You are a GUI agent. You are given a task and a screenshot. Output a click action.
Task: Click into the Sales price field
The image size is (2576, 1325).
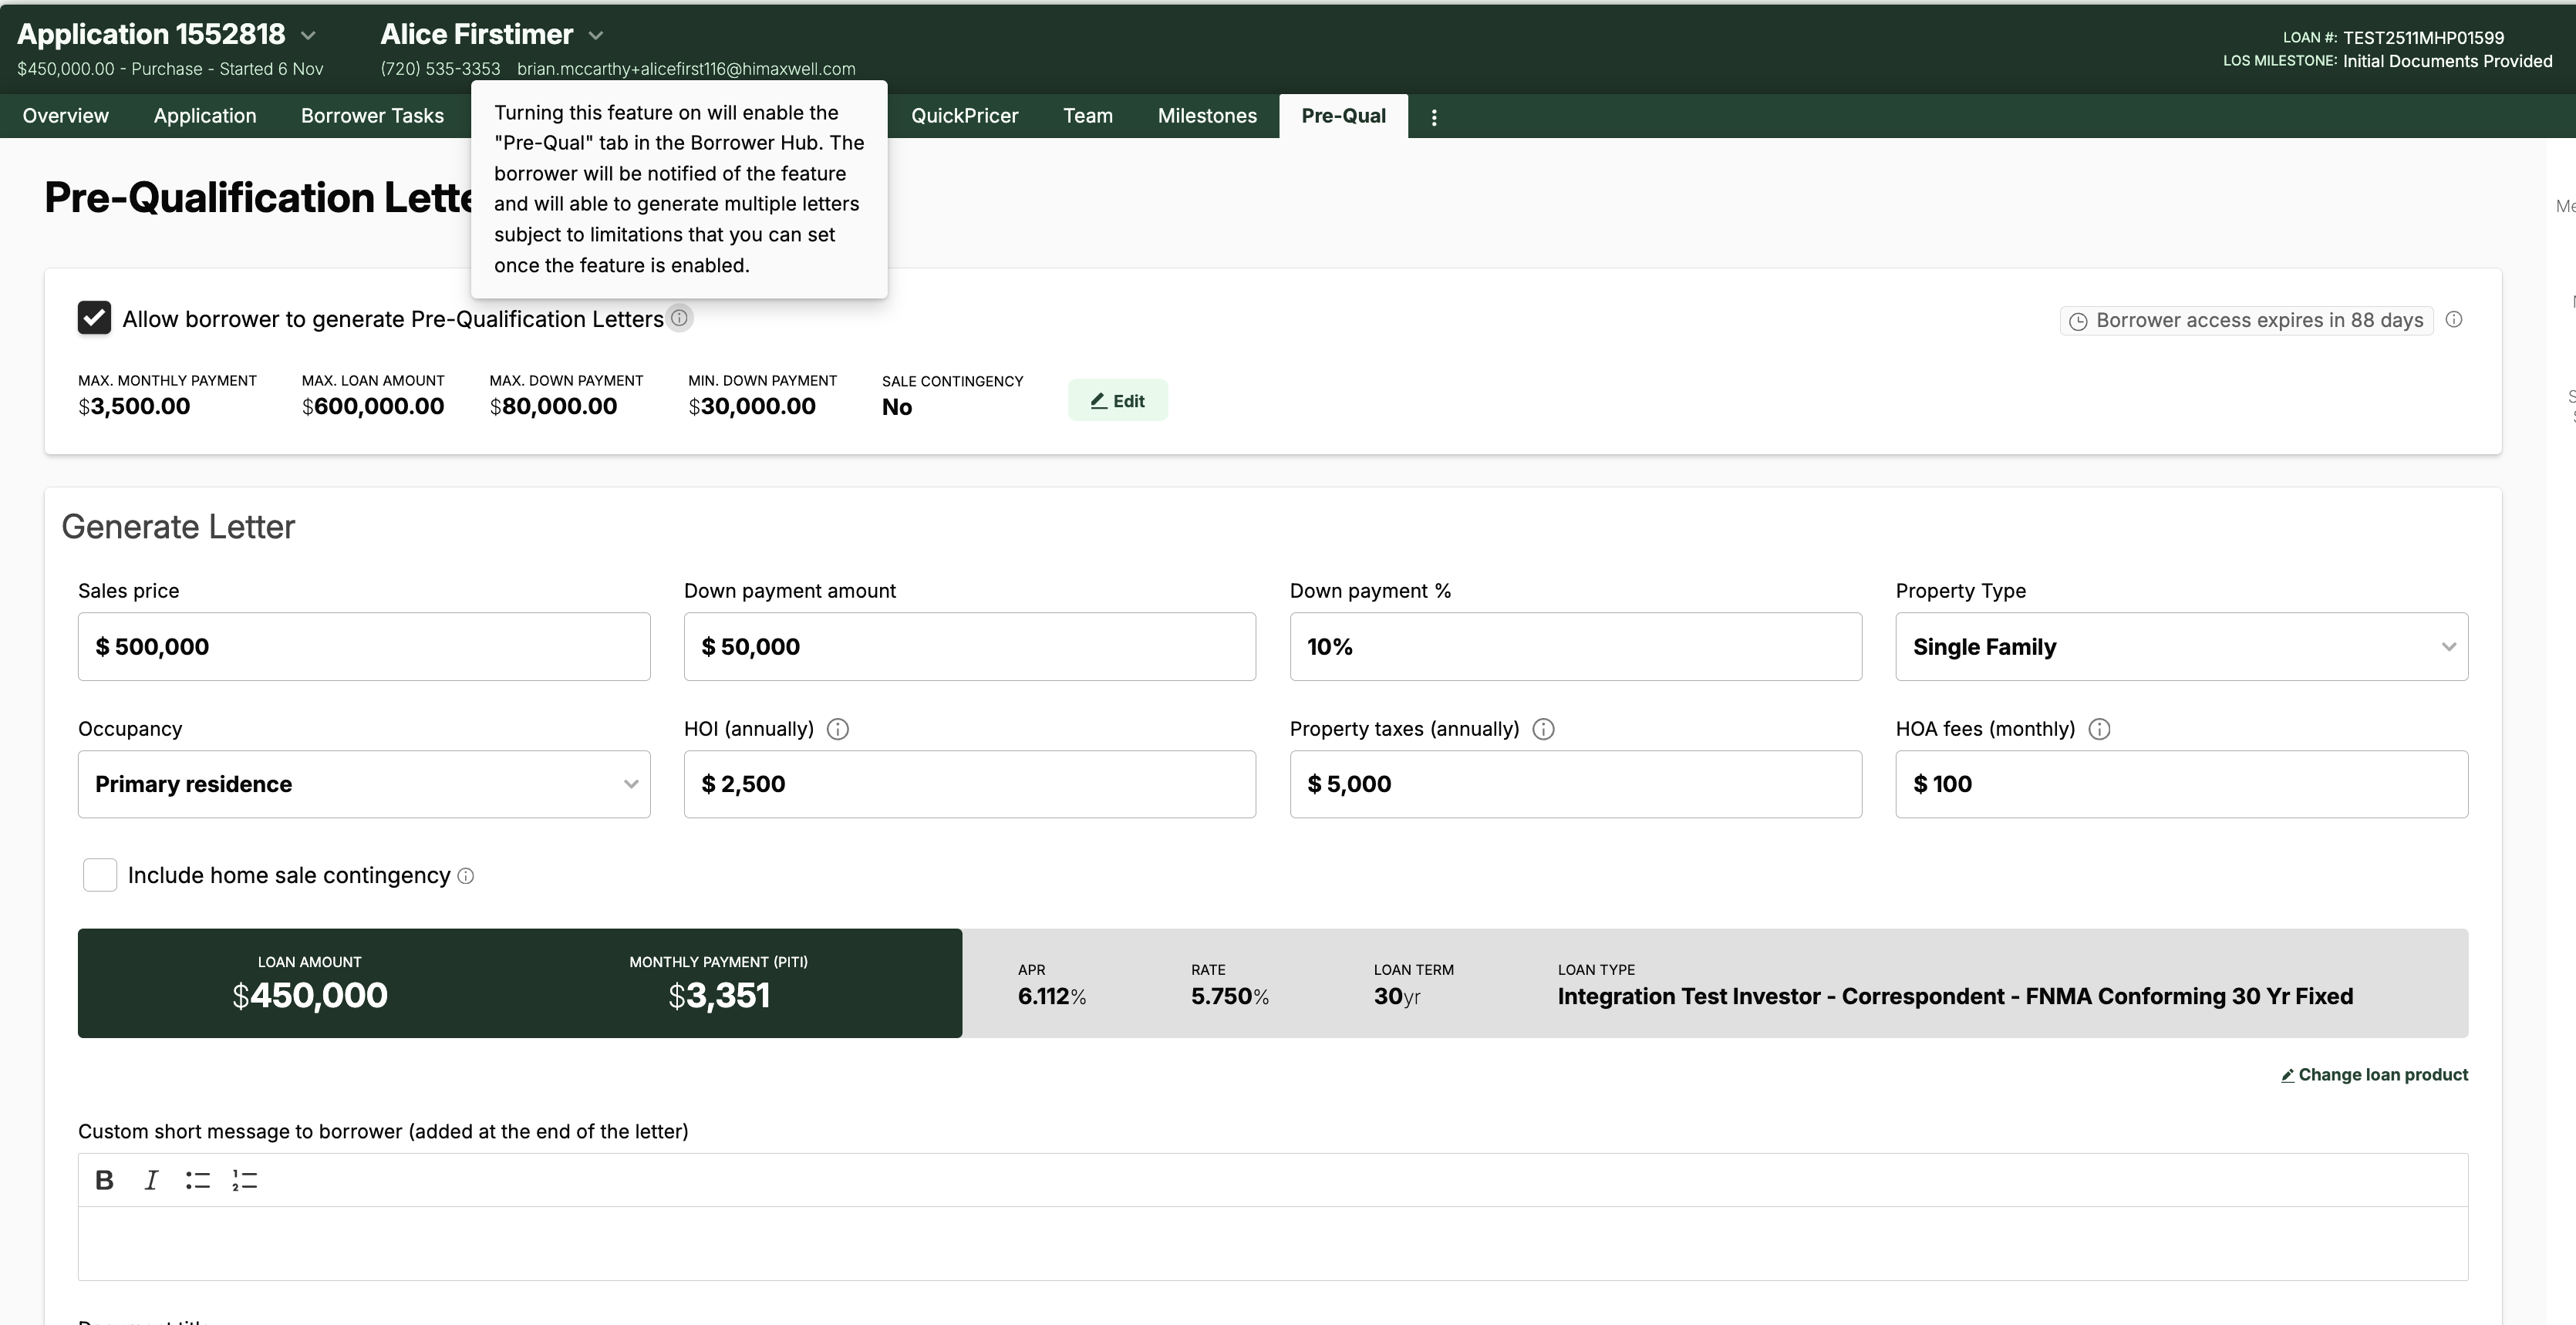(364, 647)
